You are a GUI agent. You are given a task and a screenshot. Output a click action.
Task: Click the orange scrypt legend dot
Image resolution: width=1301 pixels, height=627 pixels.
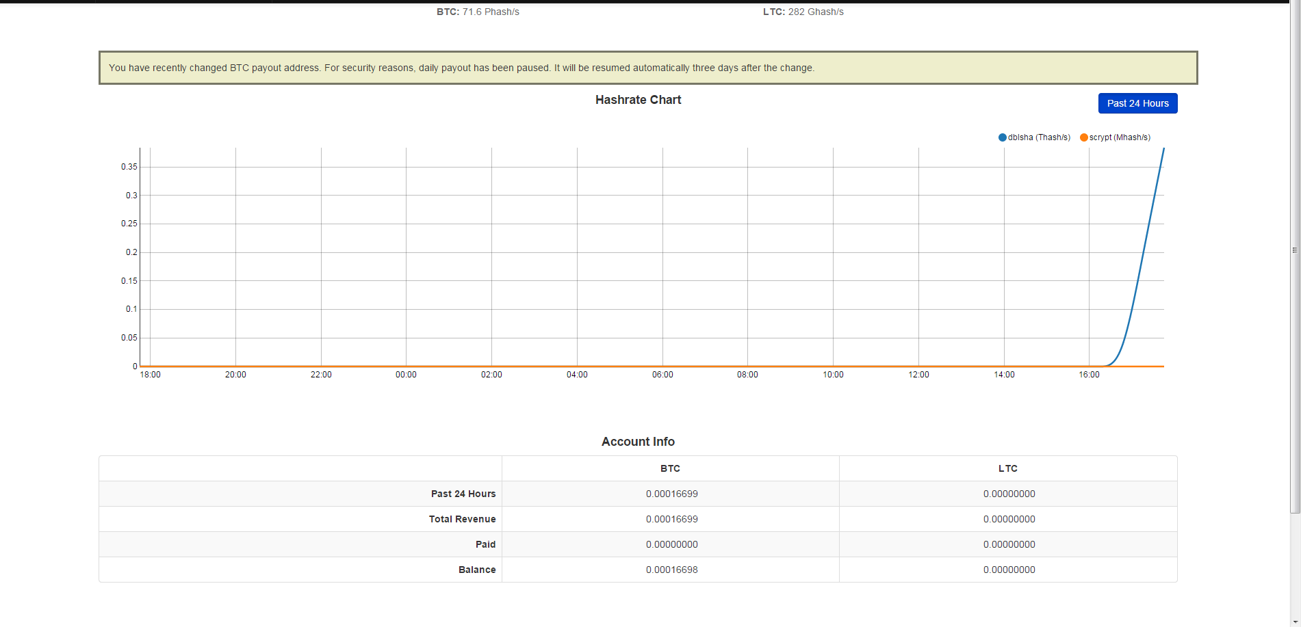(x=1083, y=137)
